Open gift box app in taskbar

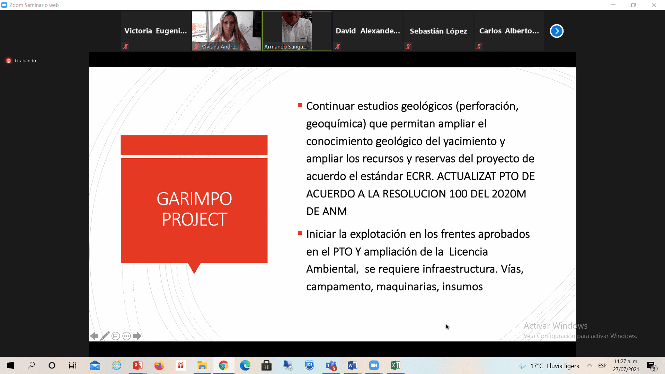point(180,365)
